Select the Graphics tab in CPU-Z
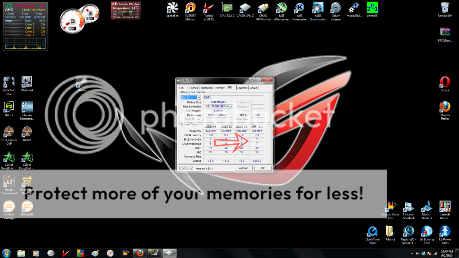 pyautogui.click(x=242, y=88)
